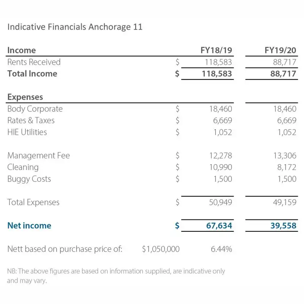Select the HIE Utilities row label

27,132
